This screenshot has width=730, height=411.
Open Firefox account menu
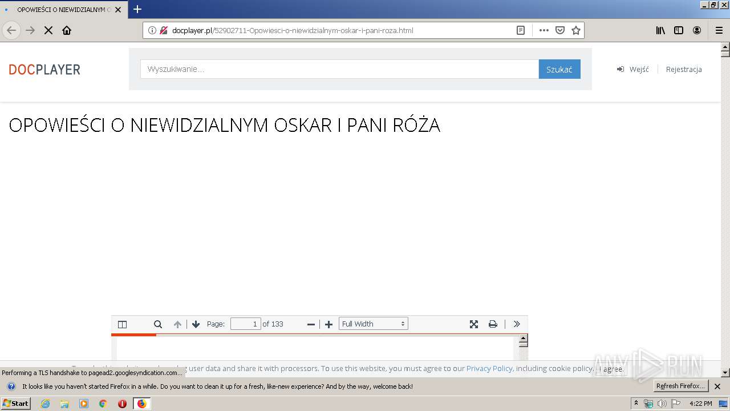(x=697, y=30)
